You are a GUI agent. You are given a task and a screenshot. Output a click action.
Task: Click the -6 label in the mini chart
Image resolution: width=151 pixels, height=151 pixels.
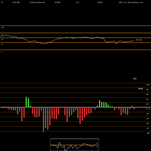[97, 143]
